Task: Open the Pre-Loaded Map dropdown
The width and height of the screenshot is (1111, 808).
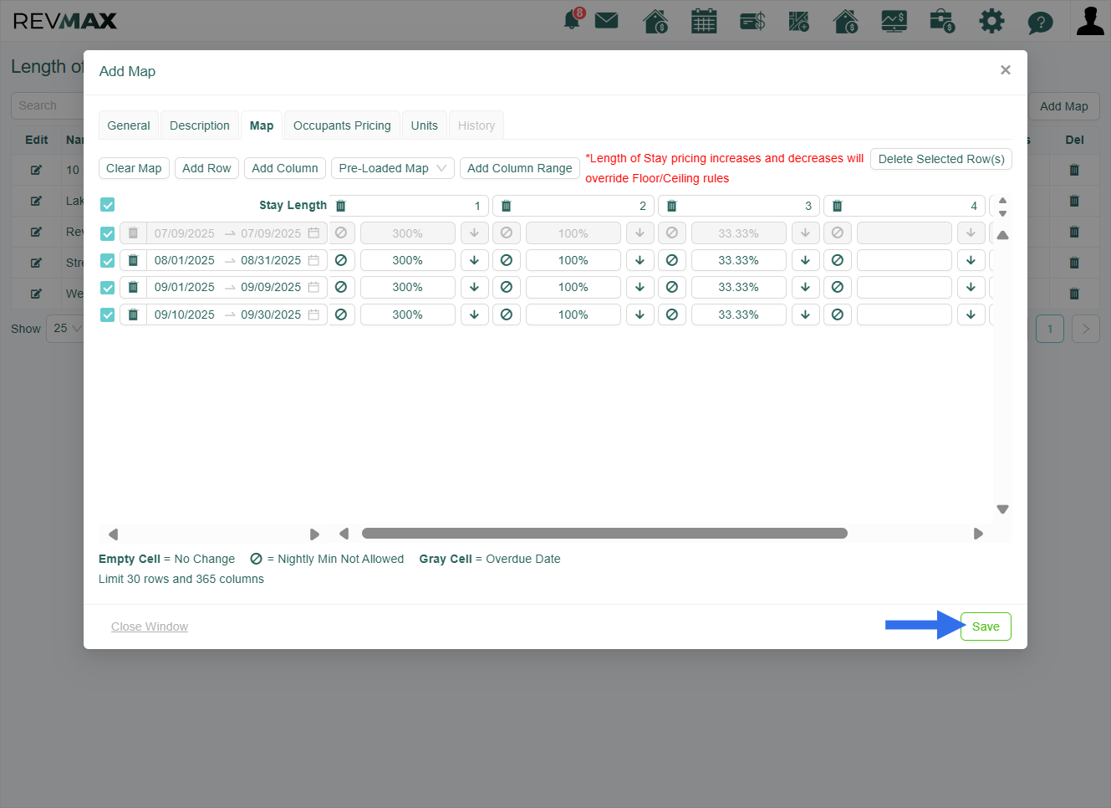Action: pos(393,168)
